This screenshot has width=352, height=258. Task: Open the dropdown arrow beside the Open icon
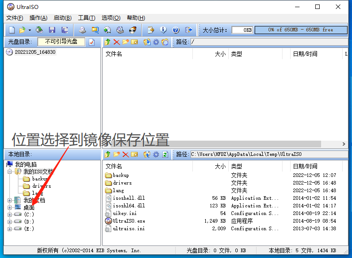click(x=30, y=30)
